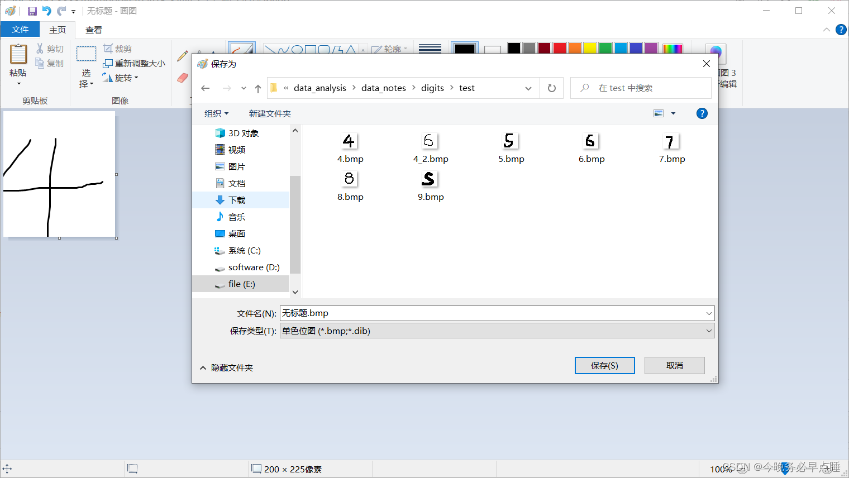Viewport: 849px width, 478px height.
Task: Open the 文件 menu in Paint
Action: pos(20,30)
